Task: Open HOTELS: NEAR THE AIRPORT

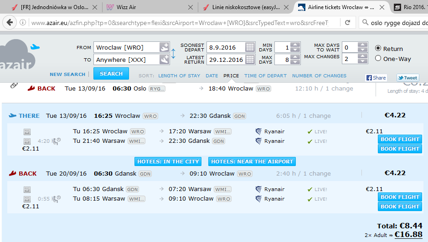Action: pos(252,161)
